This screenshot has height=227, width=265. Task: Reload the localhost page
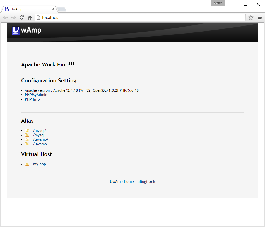coord(21,18)
